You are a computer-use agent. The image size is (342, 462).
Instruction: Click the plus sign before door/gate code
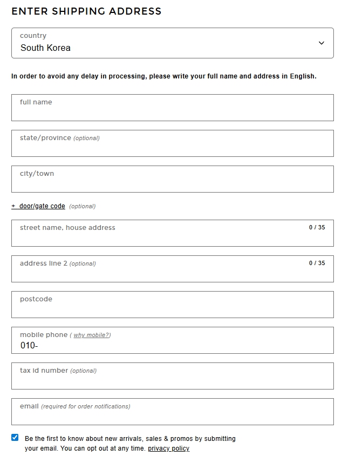click(x=13, y=206)
